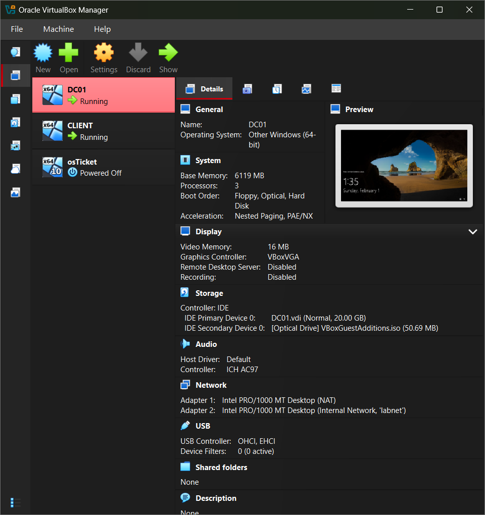Image resolution: width=485 pixels, height=515 pixels.
Task: Click Video Memory value 16 MB
Action: [x=278, y=247]
